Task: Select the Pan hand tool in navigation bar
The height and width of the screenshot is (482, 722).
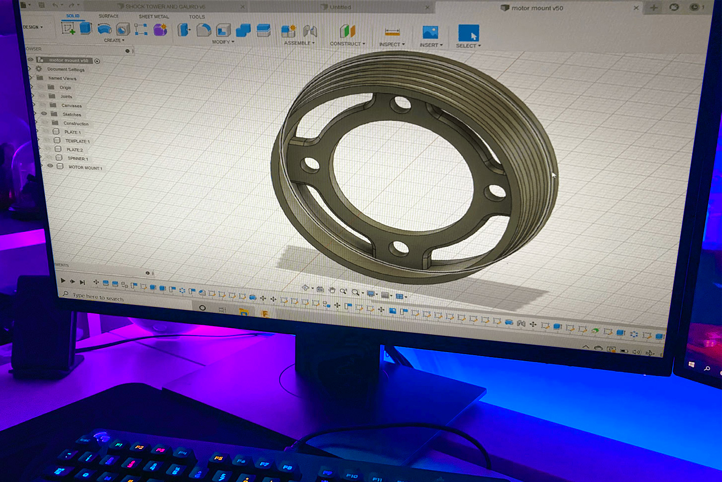Action: (x=332, y=290)
